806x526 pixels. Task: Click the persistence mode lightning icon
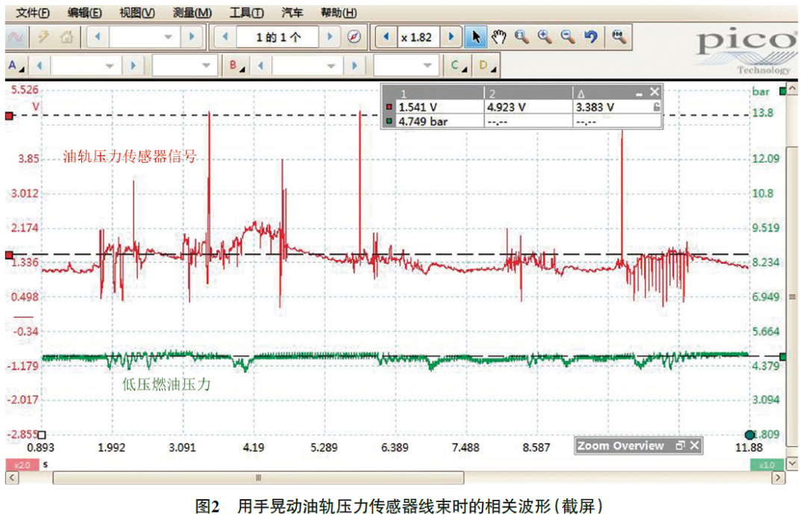pyautogui.click(x=44, y=37)
